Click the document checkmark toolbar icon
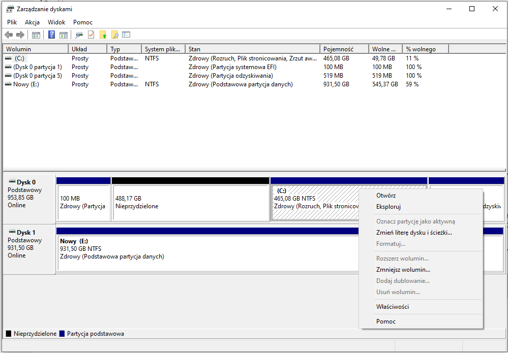 click(x=91, y=35)
